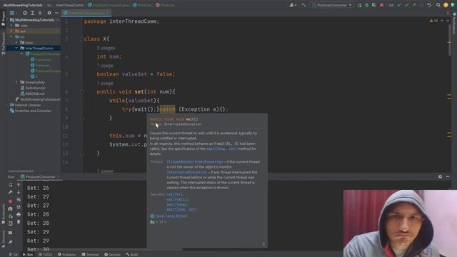Stop the program with red square in top toolbar
The image size is (457, 257).
point(381,5)
